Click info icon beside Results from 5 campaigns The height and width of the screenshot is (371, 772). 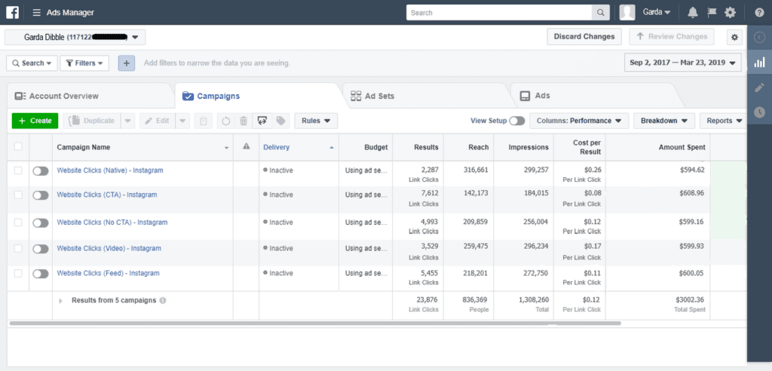pos(163,300)
